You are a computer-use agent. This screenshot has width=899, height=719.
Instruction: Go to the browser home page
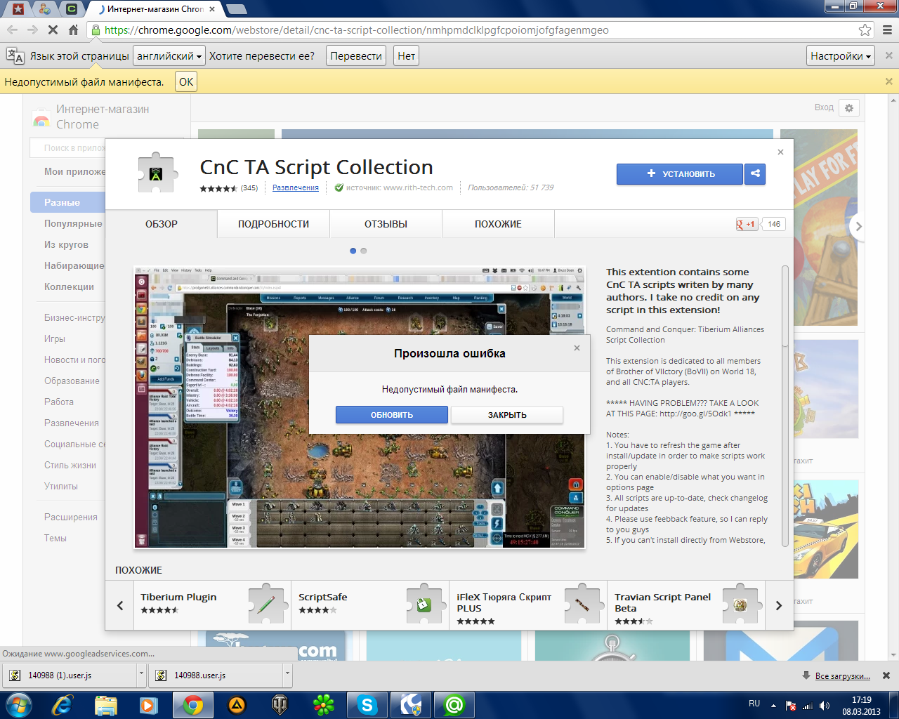click(73, 30)
